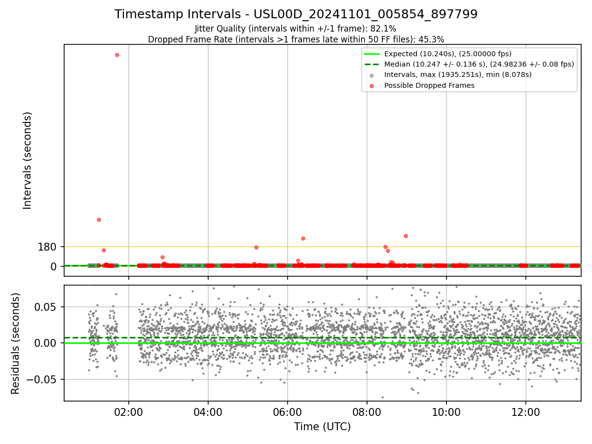Click the '02:00' x-axis tick label
The width and height of the screenshot is (592, 444).
129,412
